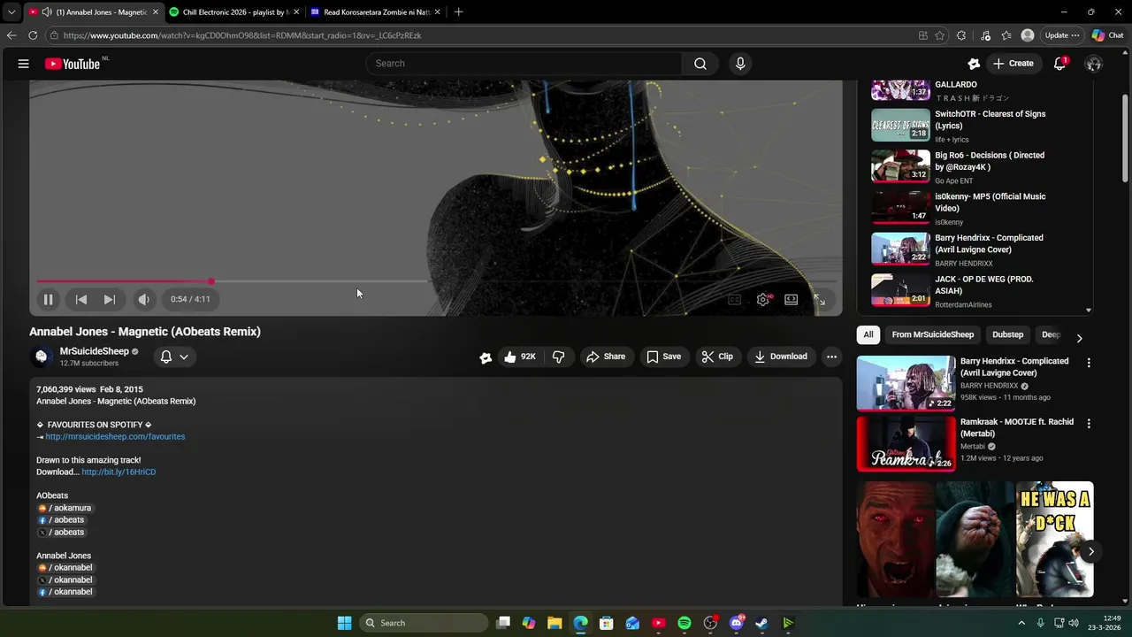
Task: Like the video (92K)
Action: click(x=520, y=357)
